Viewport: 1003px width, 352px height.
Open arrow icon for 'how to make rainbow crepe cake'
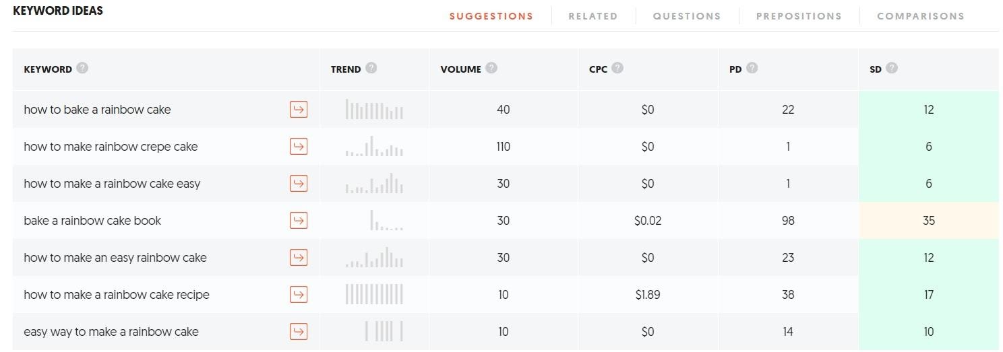click(x=299, y=146)
